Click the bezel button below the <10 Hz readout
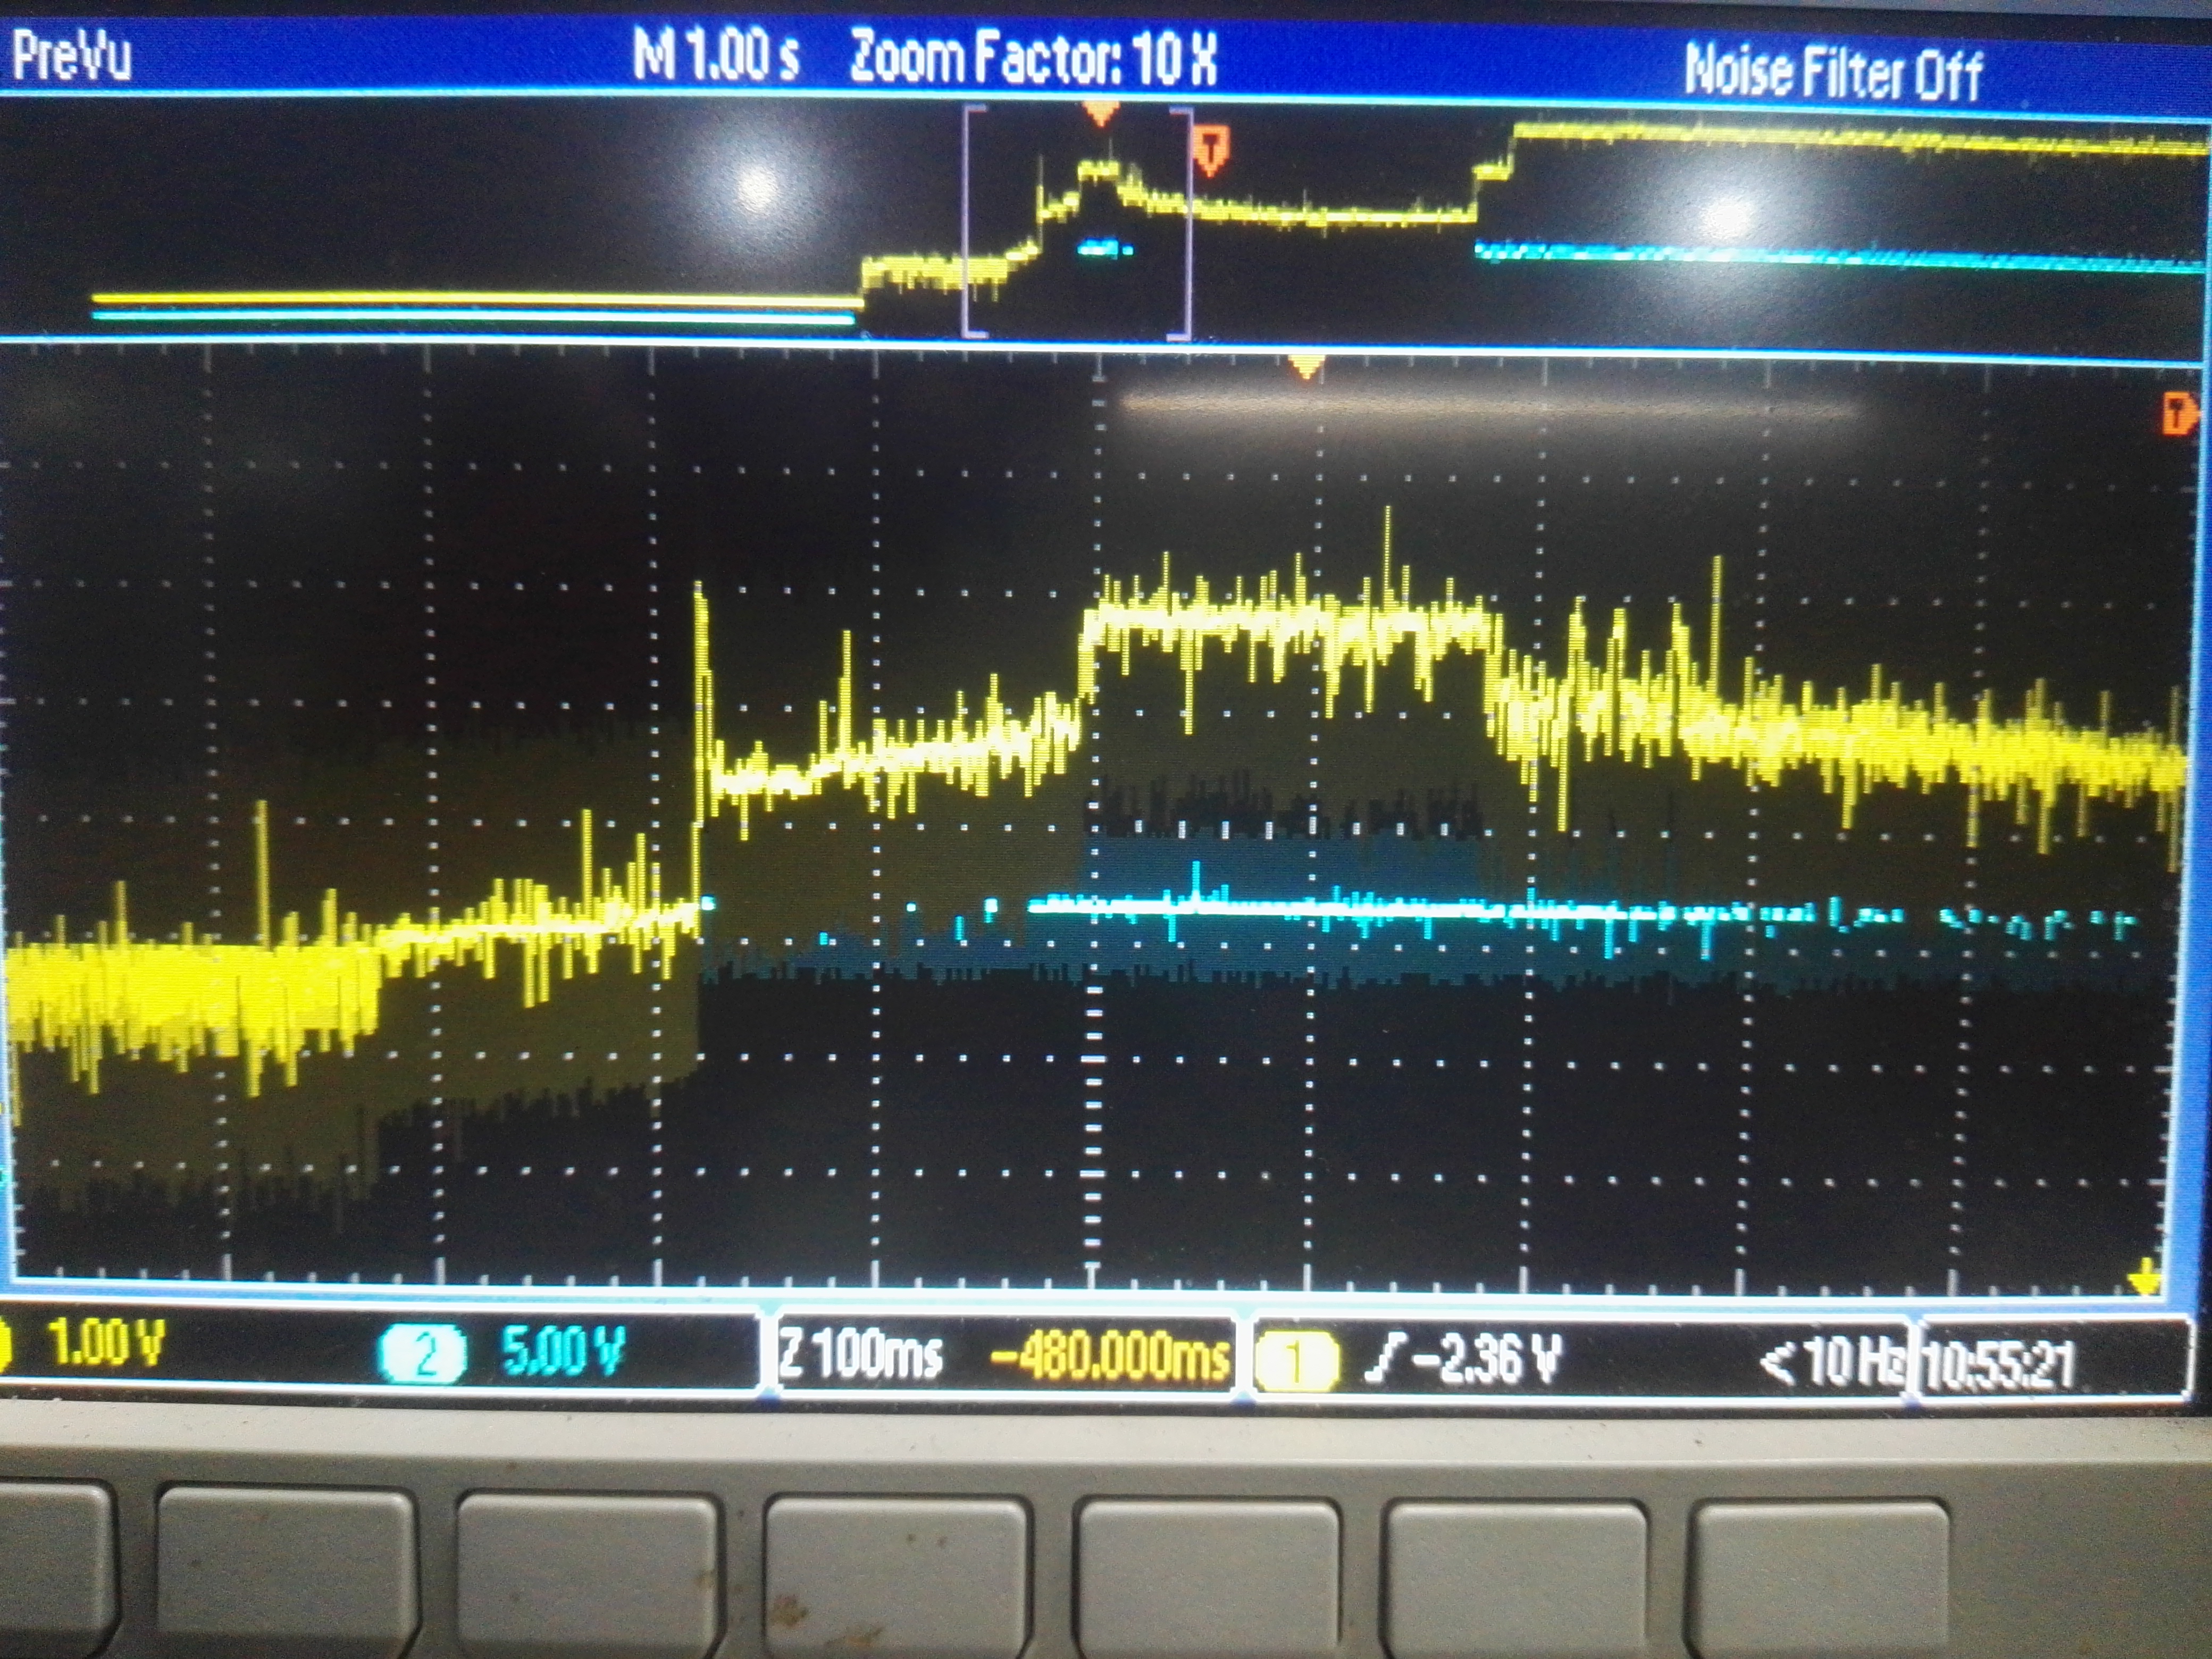Image resolution: width=2212 pixels, height=1659 pixels. click(x=1819, y=1578)
